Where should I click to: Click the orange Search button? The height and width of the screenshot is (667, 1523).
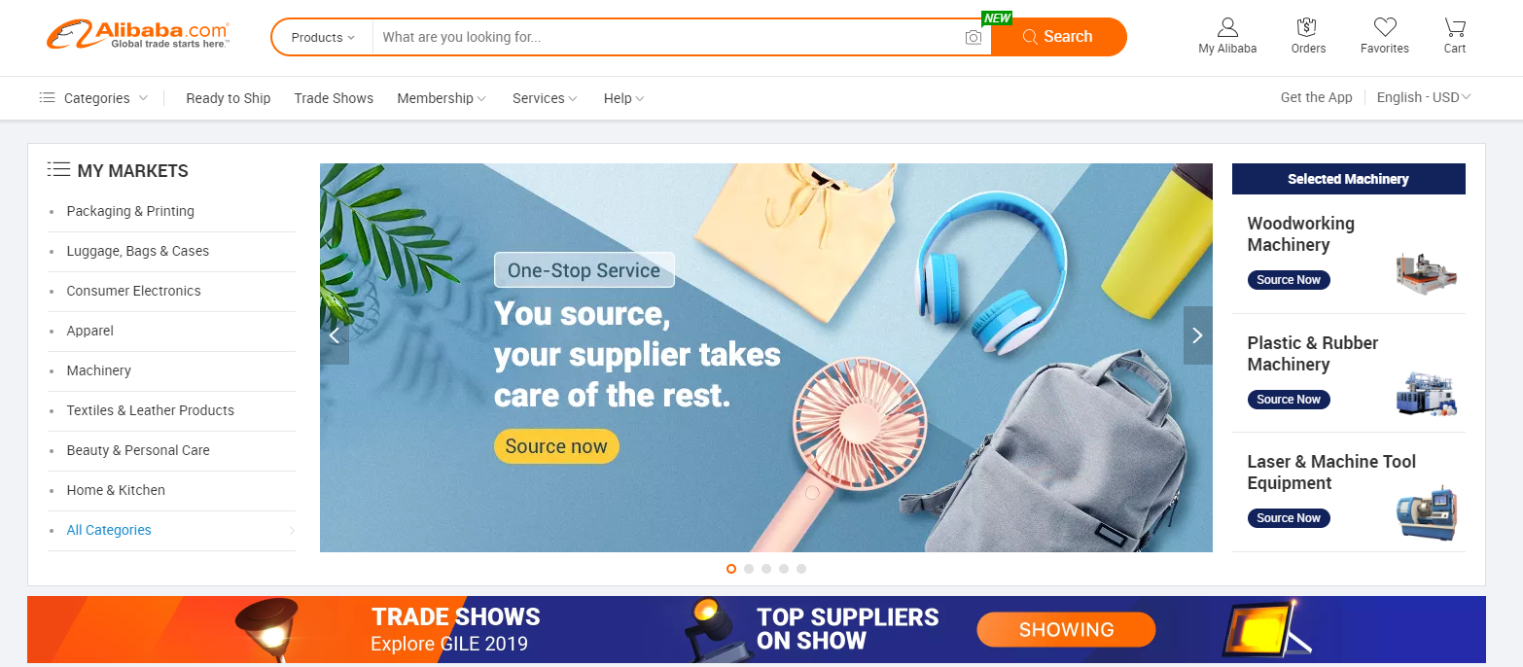click(x=1059, y=37)
